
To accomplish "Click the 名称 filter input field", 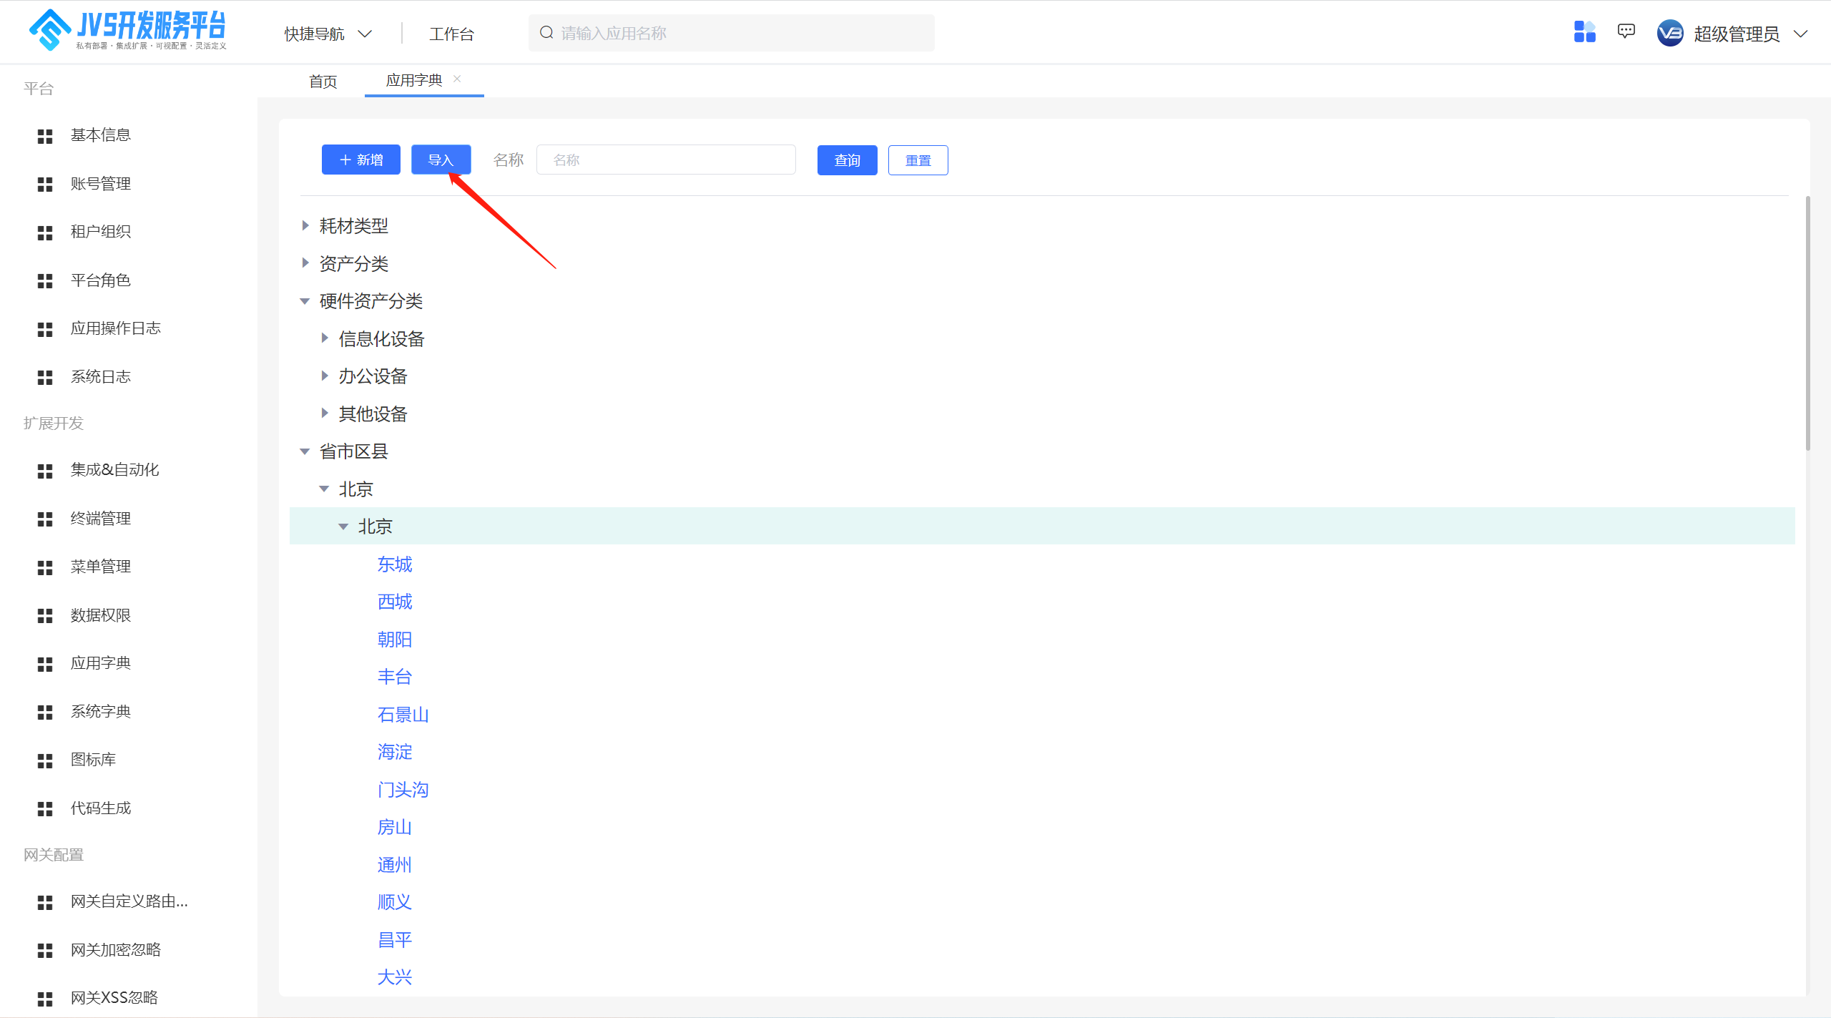I will 666,160.
